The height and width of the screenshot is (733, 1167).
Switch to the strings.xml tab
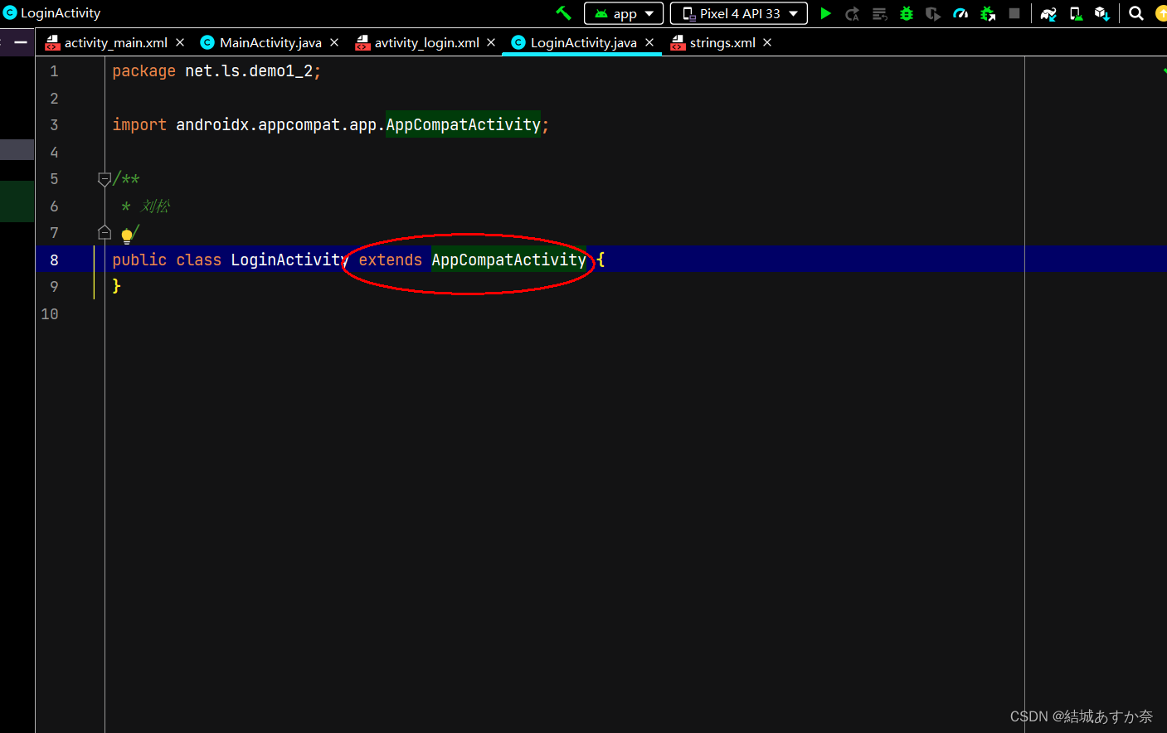[721, 42]
